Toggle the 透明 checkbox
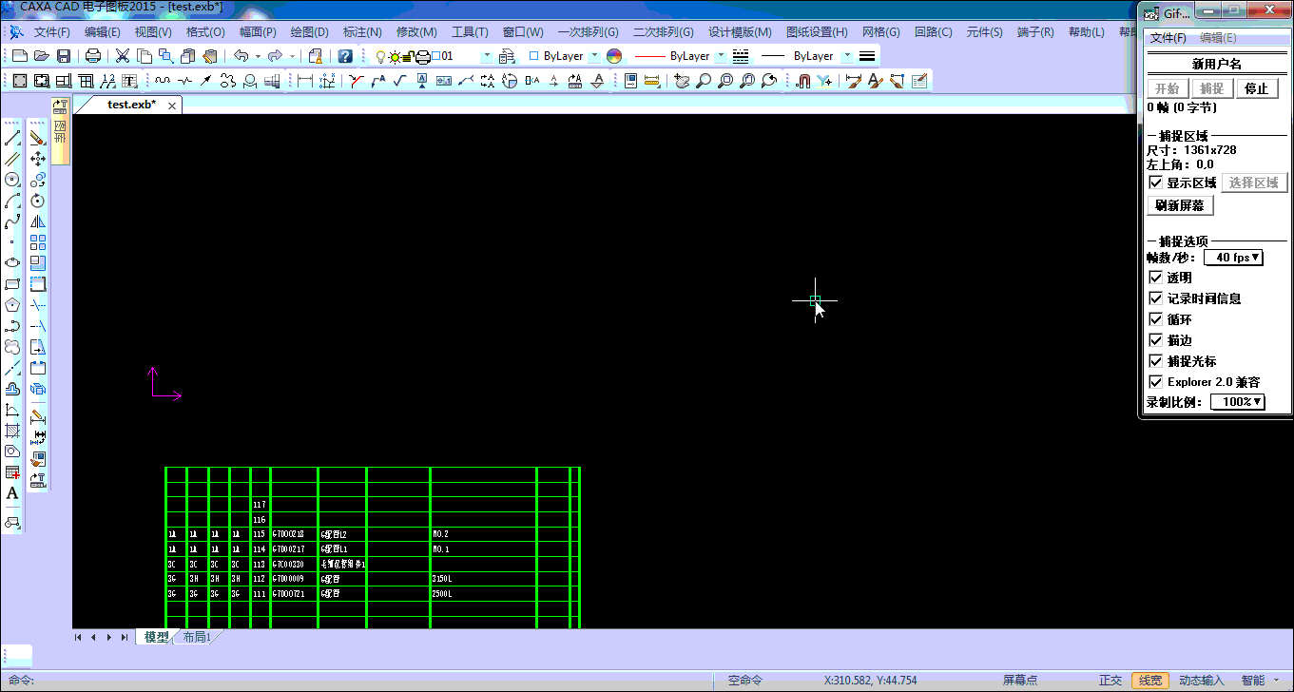 (1156, 278)
